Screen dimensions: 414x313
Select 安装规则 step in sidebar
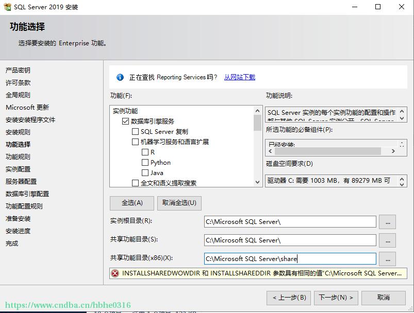(x=18, y=132)
